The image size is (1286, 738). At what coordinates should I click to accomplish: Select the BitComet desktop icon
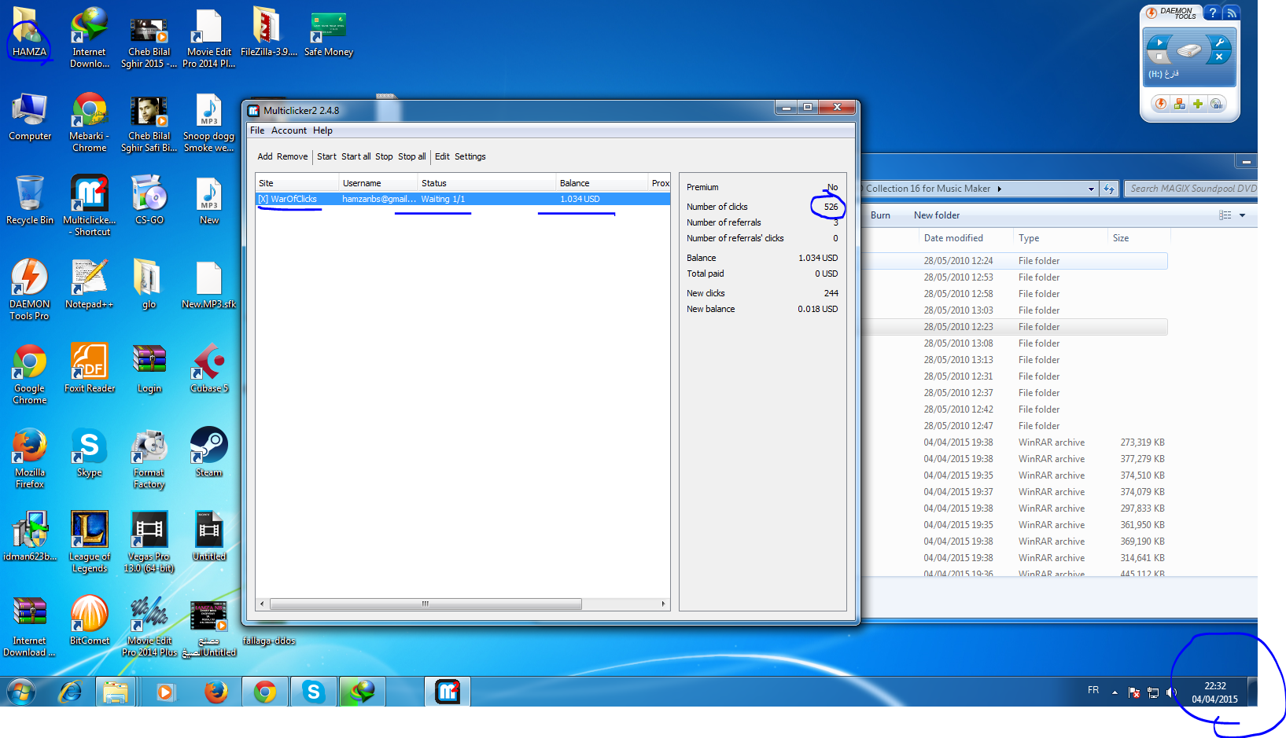89,620
